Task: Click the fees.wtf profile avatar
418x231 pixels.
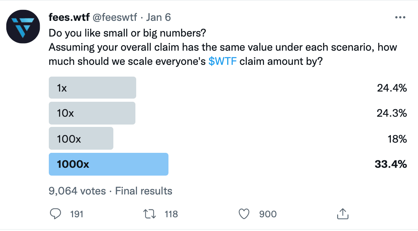Action: point(23,27)
